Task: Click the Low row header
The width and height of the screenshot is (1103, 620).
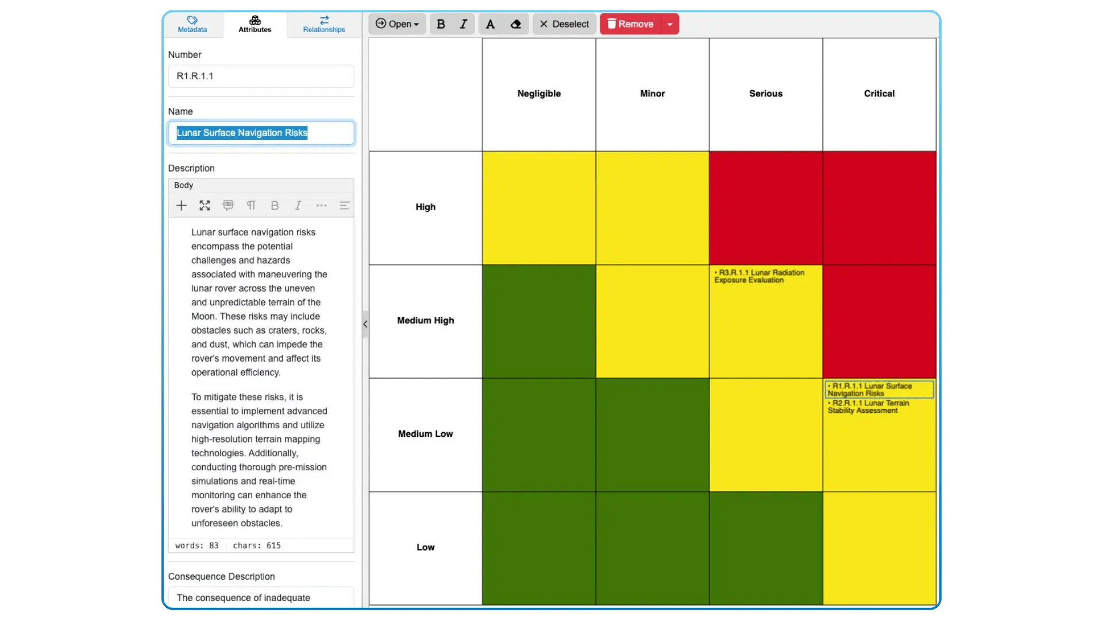Action: [426, 548]
